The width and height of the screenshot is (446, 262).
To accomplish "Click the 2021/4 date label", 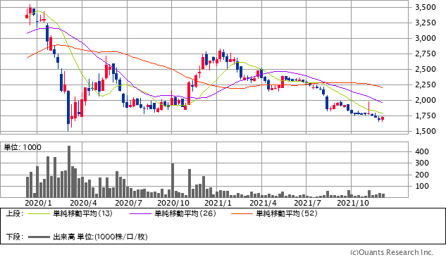I will (263, 203).
